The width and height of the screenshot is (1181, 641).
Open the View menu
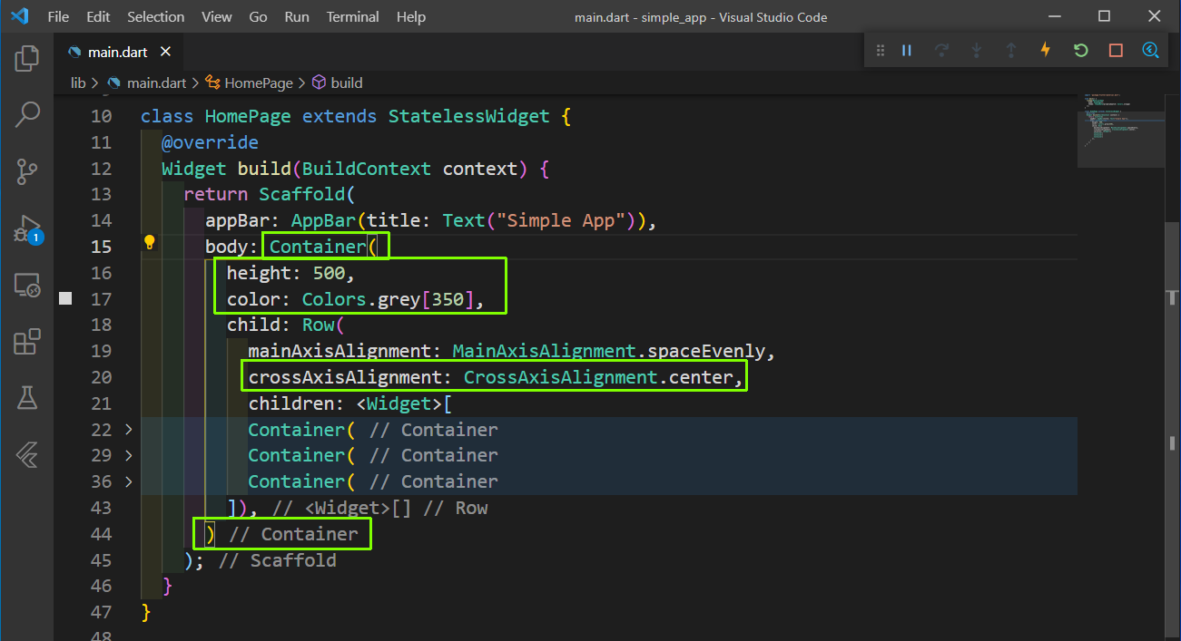coord(216,17)
